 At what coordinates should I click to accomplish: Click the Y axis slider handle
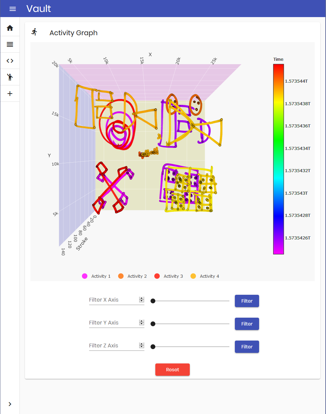153,324
